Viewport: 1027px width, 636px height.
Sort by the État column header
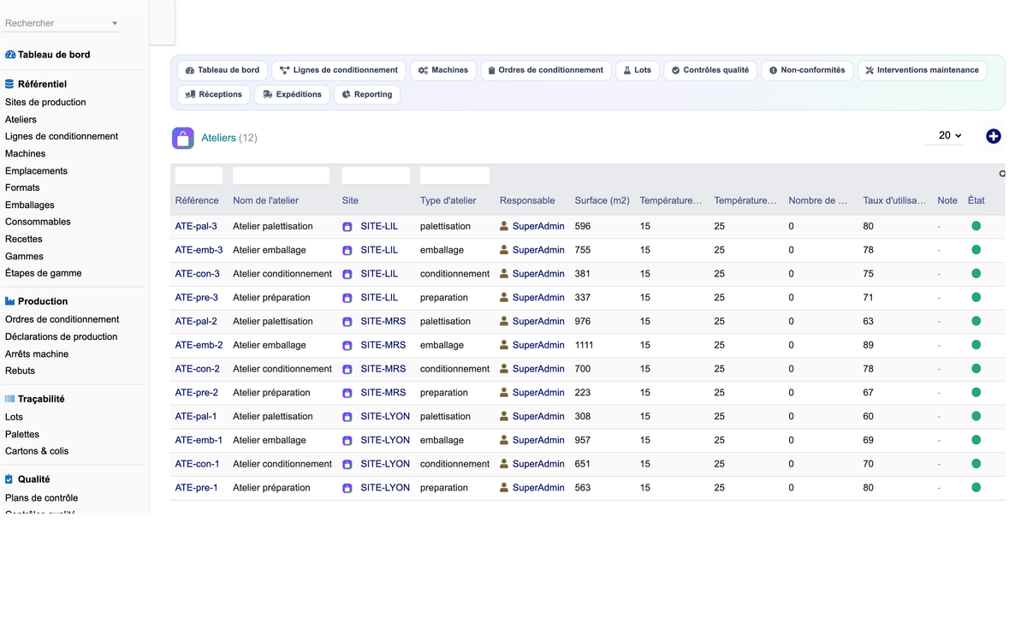[x=977, y=200]
